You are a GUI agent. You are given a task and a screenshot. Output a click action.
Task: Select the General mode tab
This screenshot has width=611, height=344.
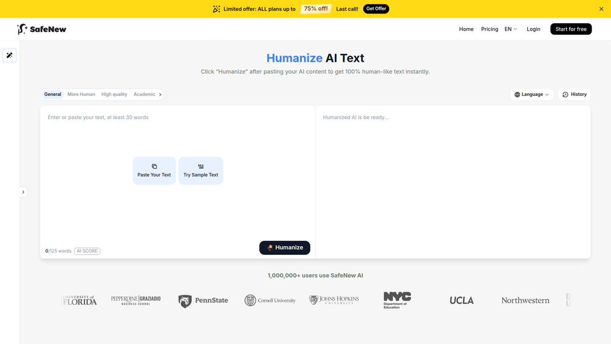(53, 94)
